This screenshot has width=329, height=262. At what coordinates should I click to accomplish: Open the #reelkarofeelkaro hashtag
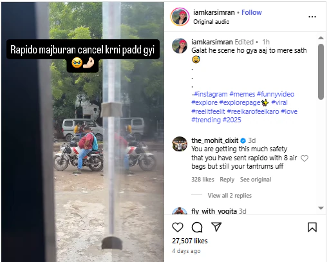tap(253, 111)
